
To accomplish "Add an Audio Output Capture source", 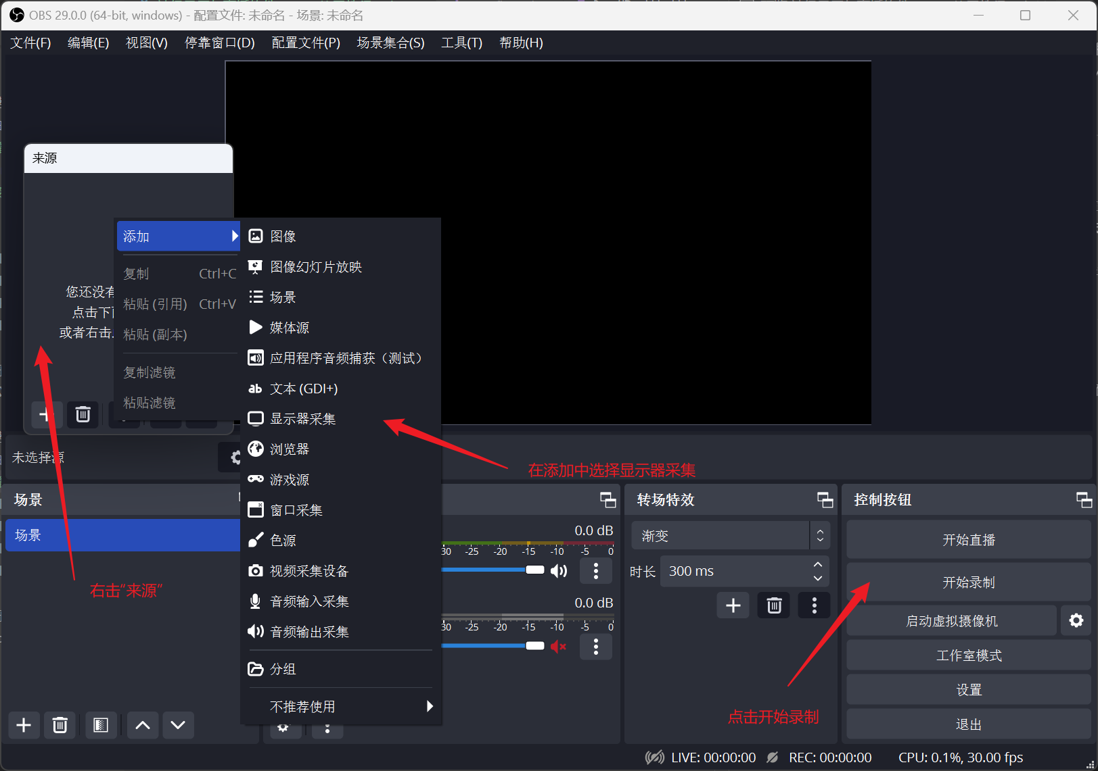I will [x=340, y=631].
